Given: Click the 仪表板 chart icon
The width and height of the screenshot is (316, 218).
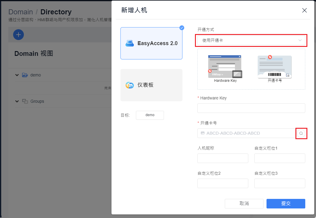Looking at the screenshot, I should click(130, 85).
